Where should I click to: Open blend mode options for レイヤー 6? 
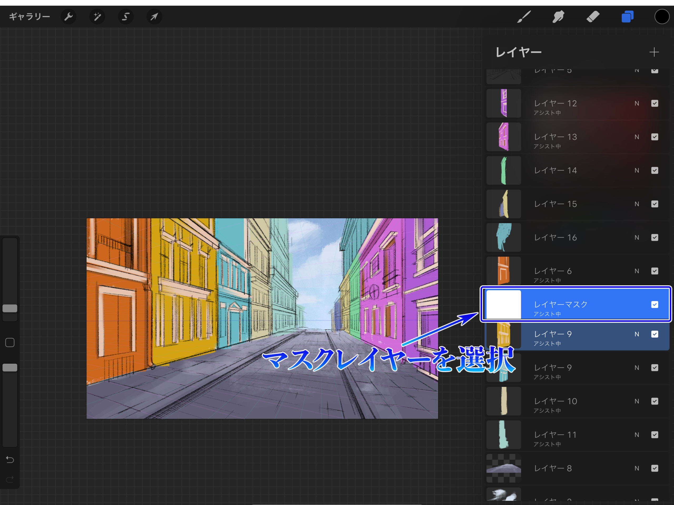pos(637,271)
